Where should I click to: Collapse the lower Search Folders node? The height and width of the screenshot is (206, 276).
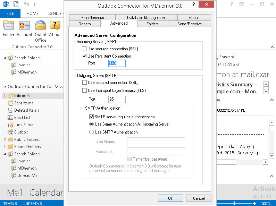coord(5,154)
